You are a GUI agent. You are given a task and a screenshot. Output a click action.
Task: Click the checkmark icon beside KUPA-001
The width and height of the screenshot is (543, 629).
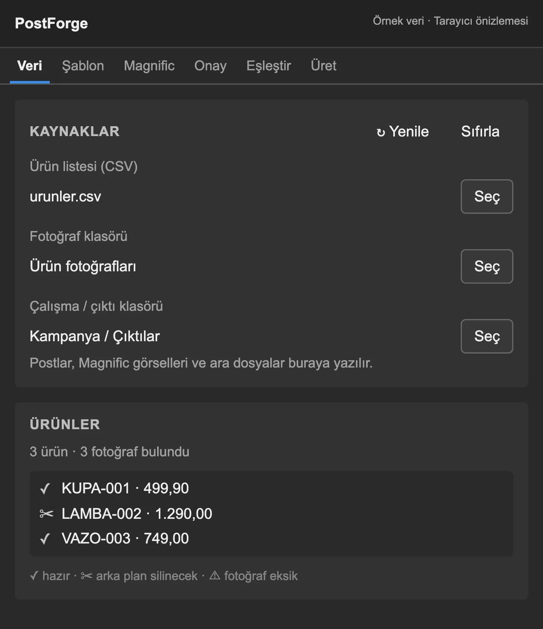pos(45,488)
